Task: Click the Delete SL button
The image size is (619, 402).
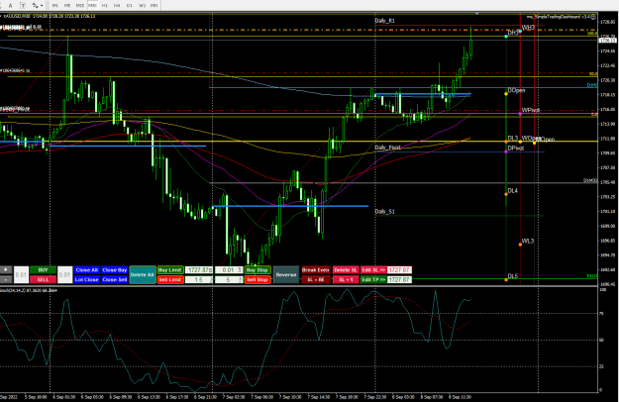Action: click(x=346, y=270)
